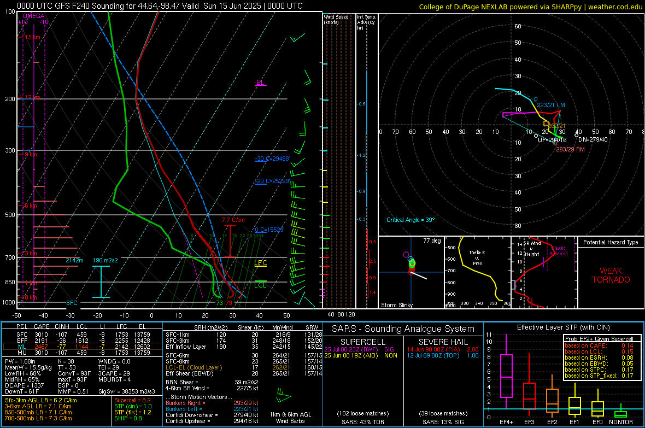This screenshot has width=645, height=428.
Task: Select the 2142m effective inflow base label
Action: click(x=74, y=261)
